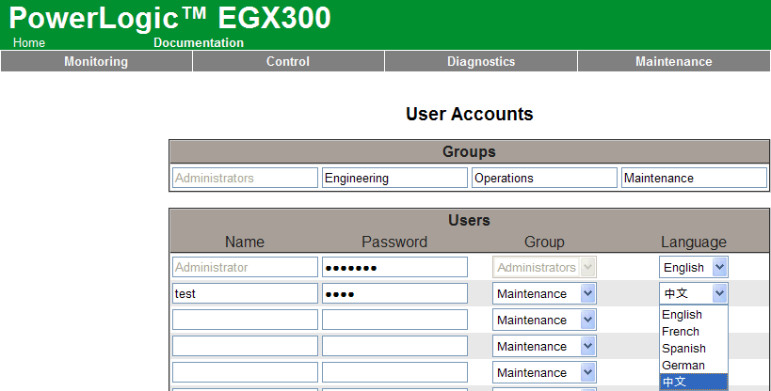Open the test user's Maintenance group dropdown
This screenshot has height=391, width=771.
[544, 294]
